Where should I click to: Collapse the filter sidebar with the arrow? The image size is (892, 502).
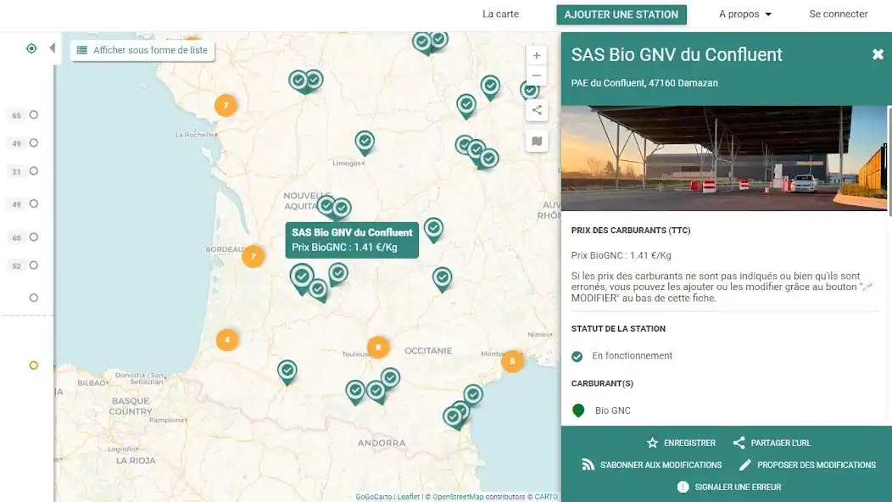(x=52, y=48)
